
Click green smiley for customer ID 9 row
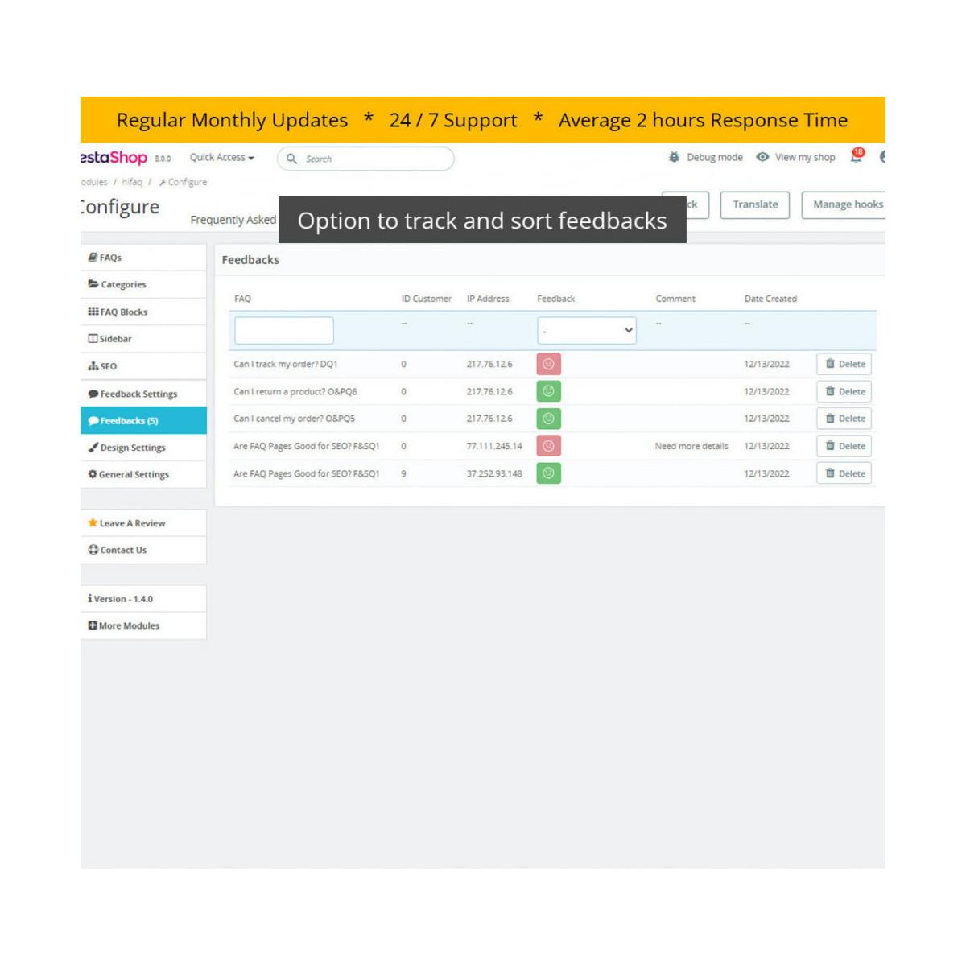point(548,473)
